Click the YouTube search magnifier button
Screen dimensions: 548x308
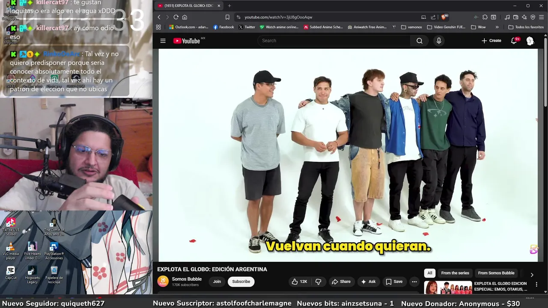click(420, 41)
